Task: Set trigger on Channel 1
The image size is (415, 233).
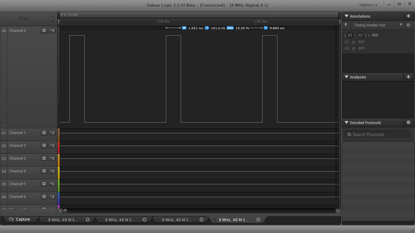Action: 52,133
